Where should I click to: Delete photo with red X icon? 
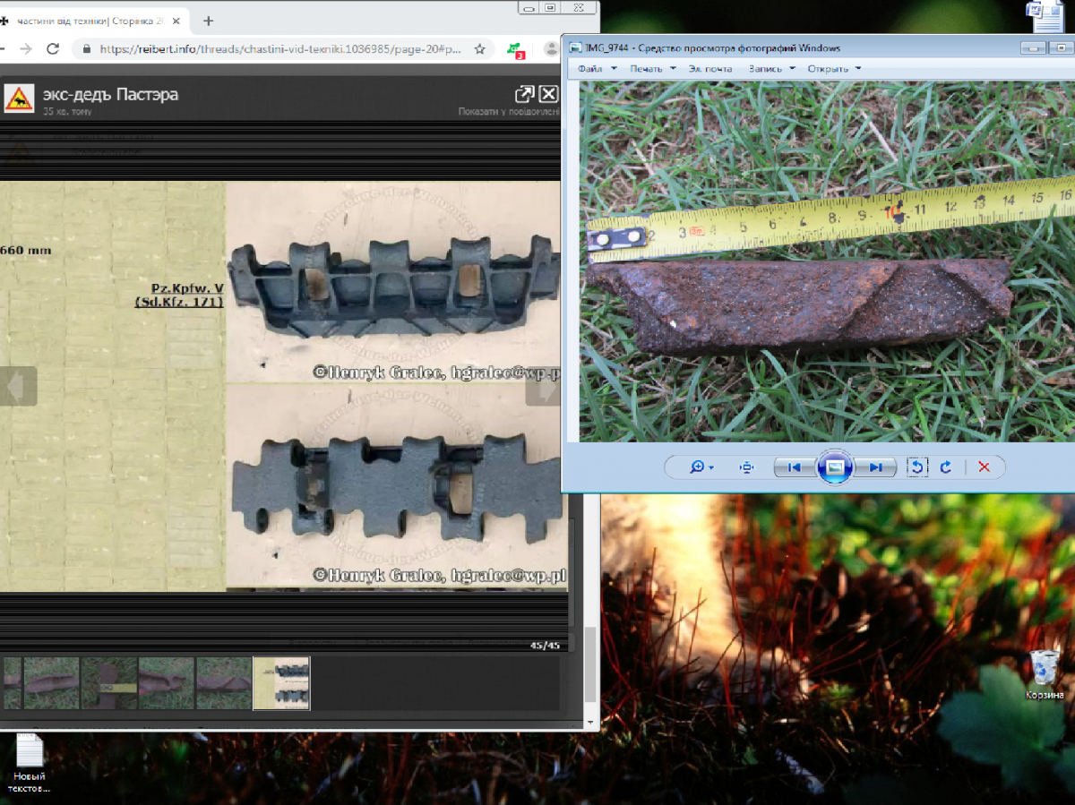(x=984, y=467)
